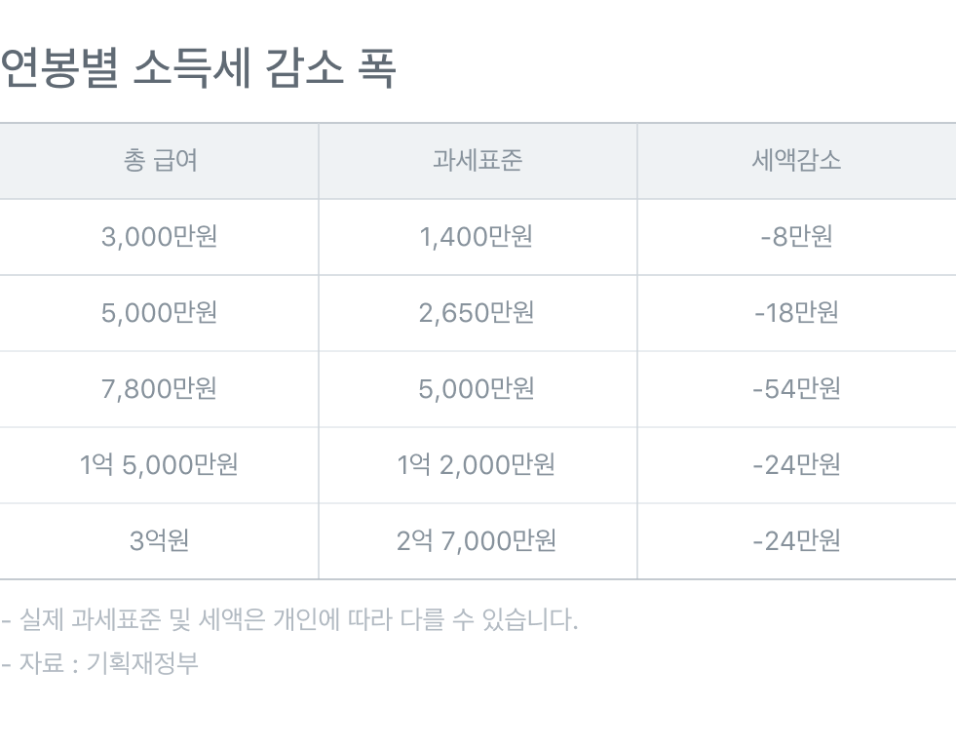956x749 pixels.
Task: Select the -24만원 cell in 1억 5,000만원 row
Action: 796,465
